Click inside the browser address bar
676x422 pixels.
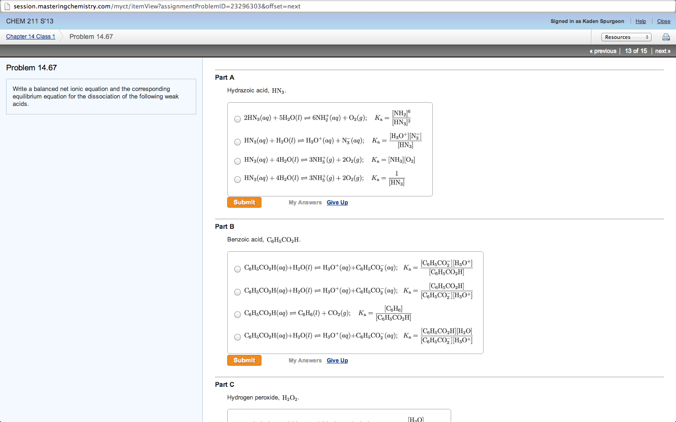(x=188, y=6)
